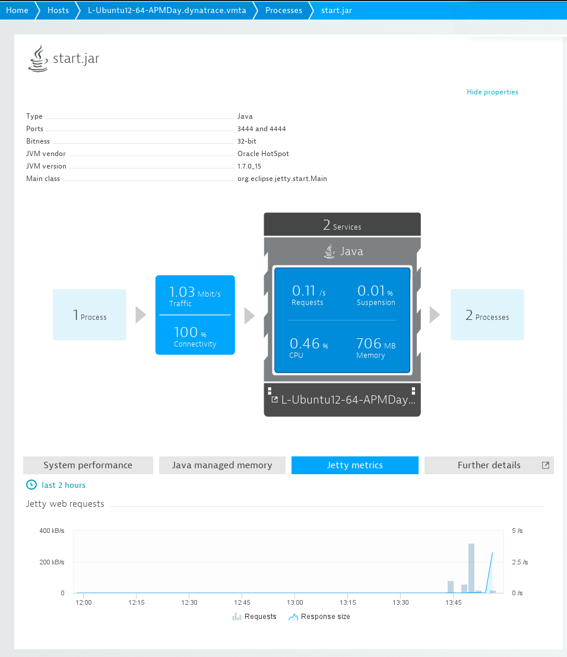
Task: Click the arrow between 1 Process and Traffic tile
Action: 141,315
